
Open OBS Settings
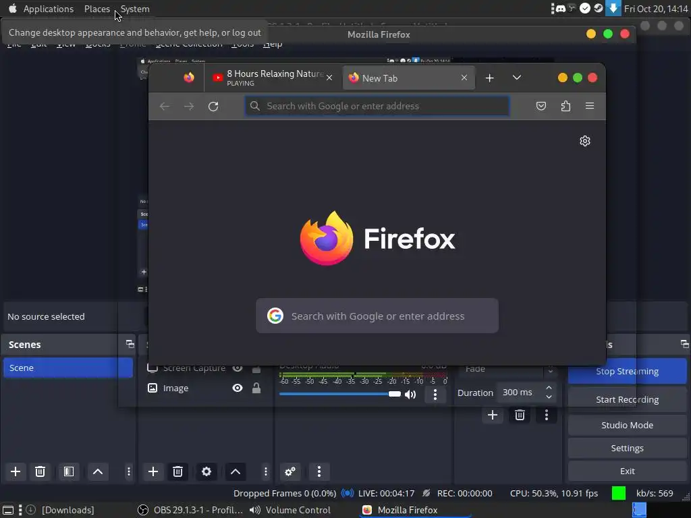pyautogui.click(x=627, y=449)
